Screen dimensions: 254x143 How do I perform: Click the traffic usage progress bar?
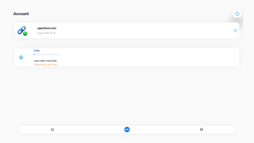click(47, 55)
